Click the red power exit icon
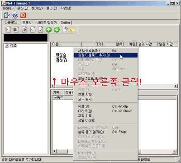Screen dimensions: 181x163 pyautogui.click(x=23, y=15)
